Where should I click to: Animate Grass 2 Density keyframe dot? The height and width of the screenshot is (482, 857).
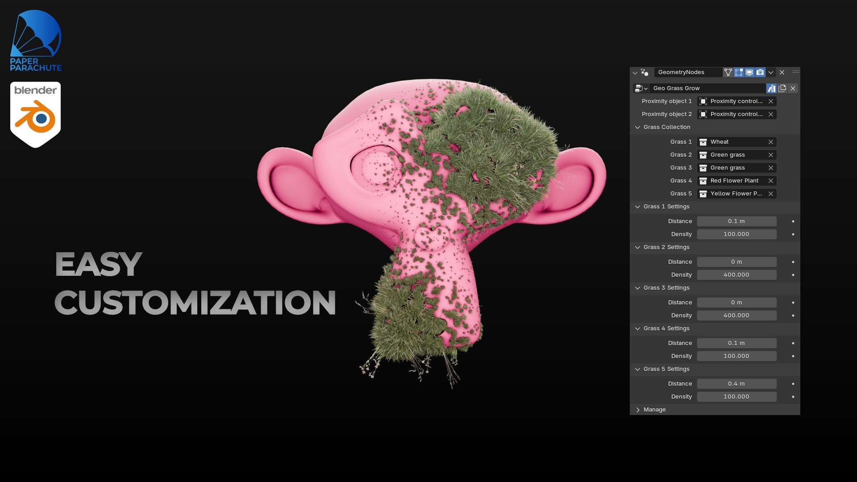click(793, 275)
